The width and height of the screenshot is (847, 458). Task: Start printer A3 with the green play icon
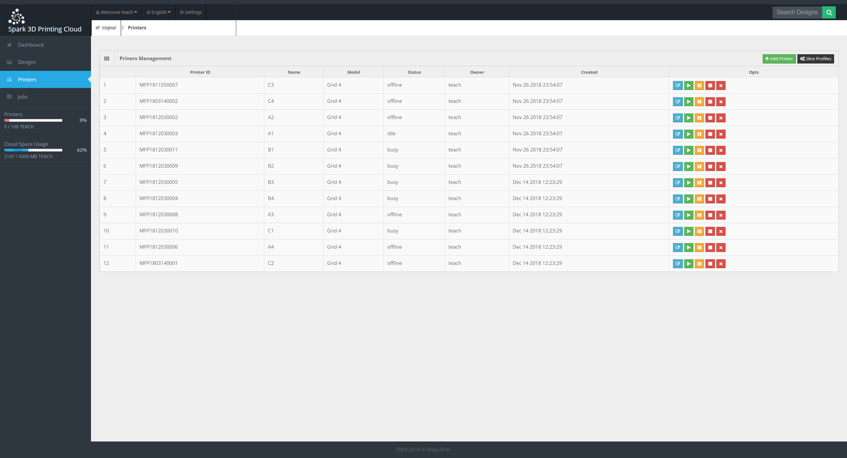point(689,215)
